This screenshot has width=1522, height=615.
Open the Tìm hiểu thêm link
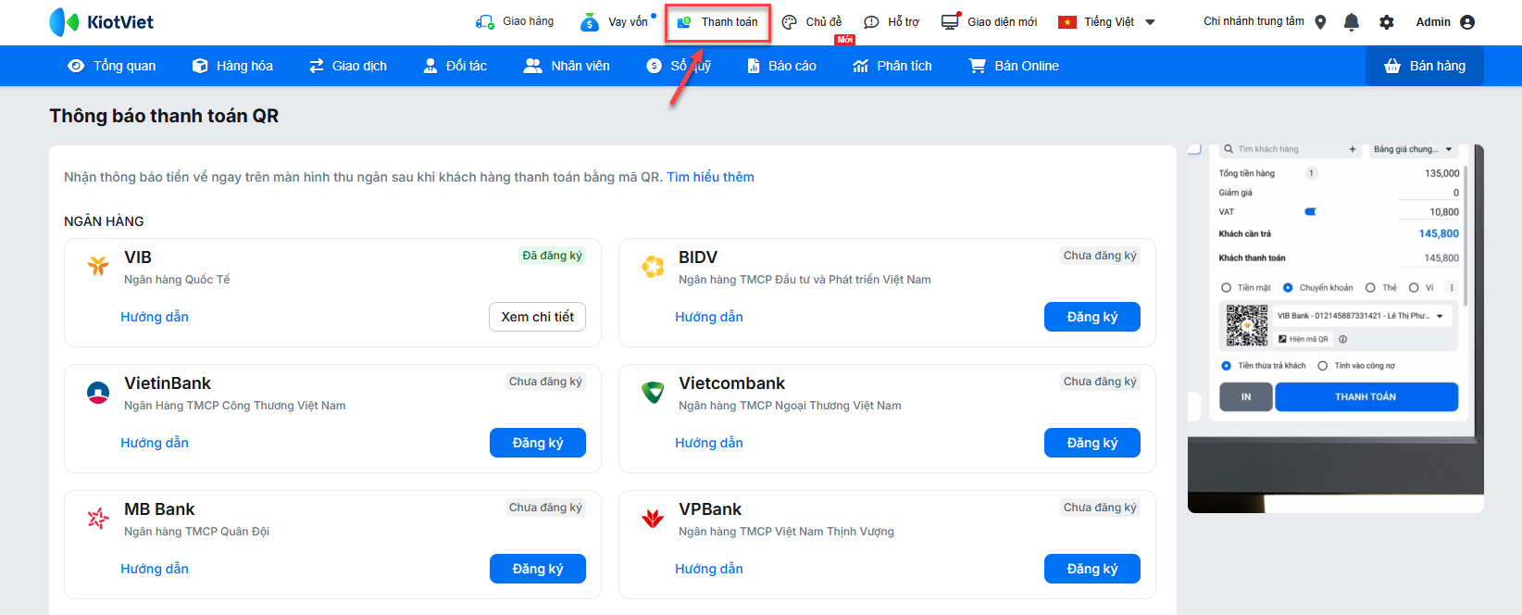[x=710, y=177]
